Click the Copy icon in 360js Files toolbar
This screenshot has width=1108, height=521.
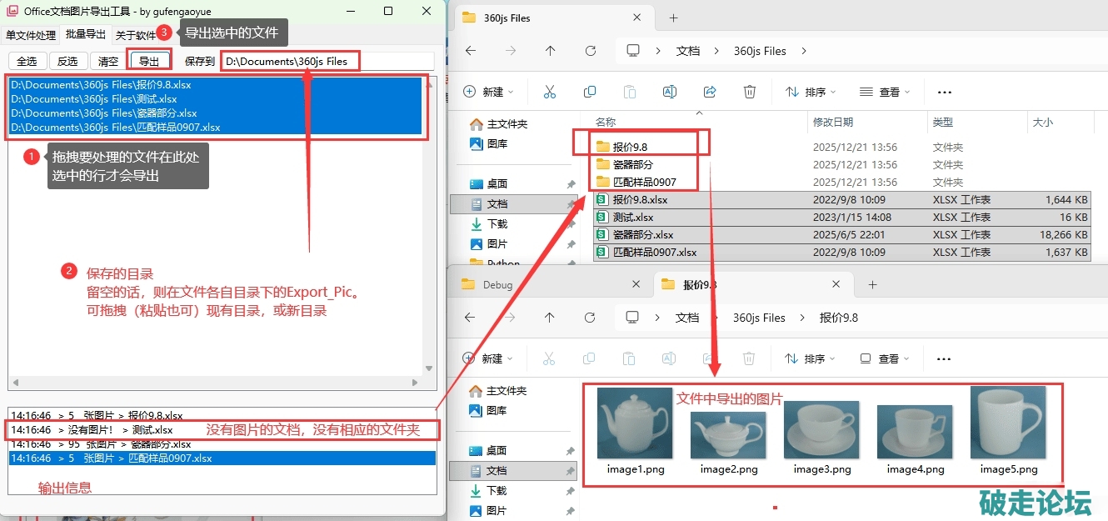[590, 92]
